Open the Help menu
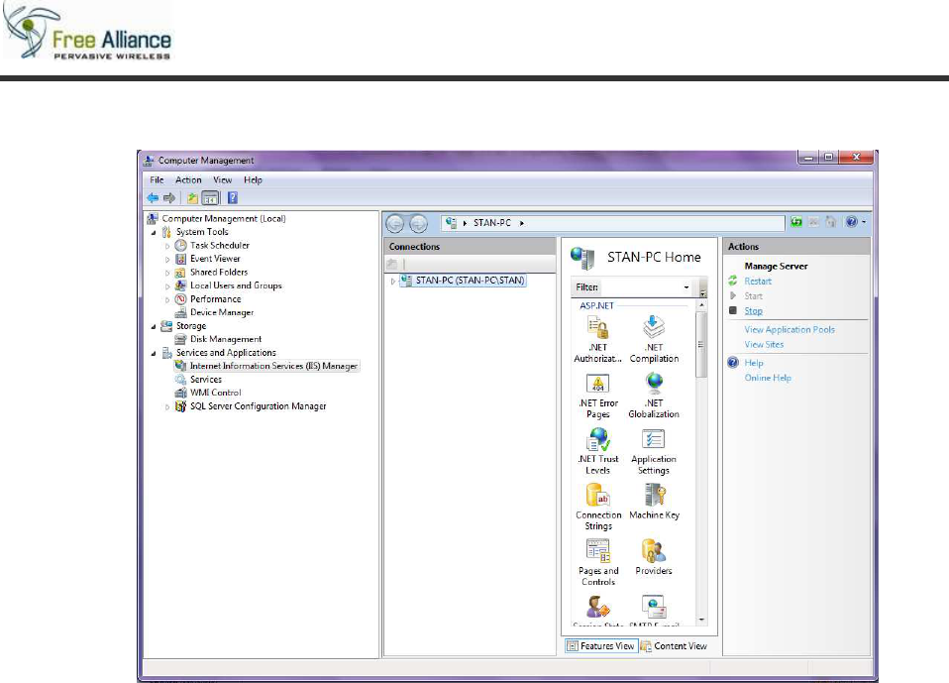 253,179
